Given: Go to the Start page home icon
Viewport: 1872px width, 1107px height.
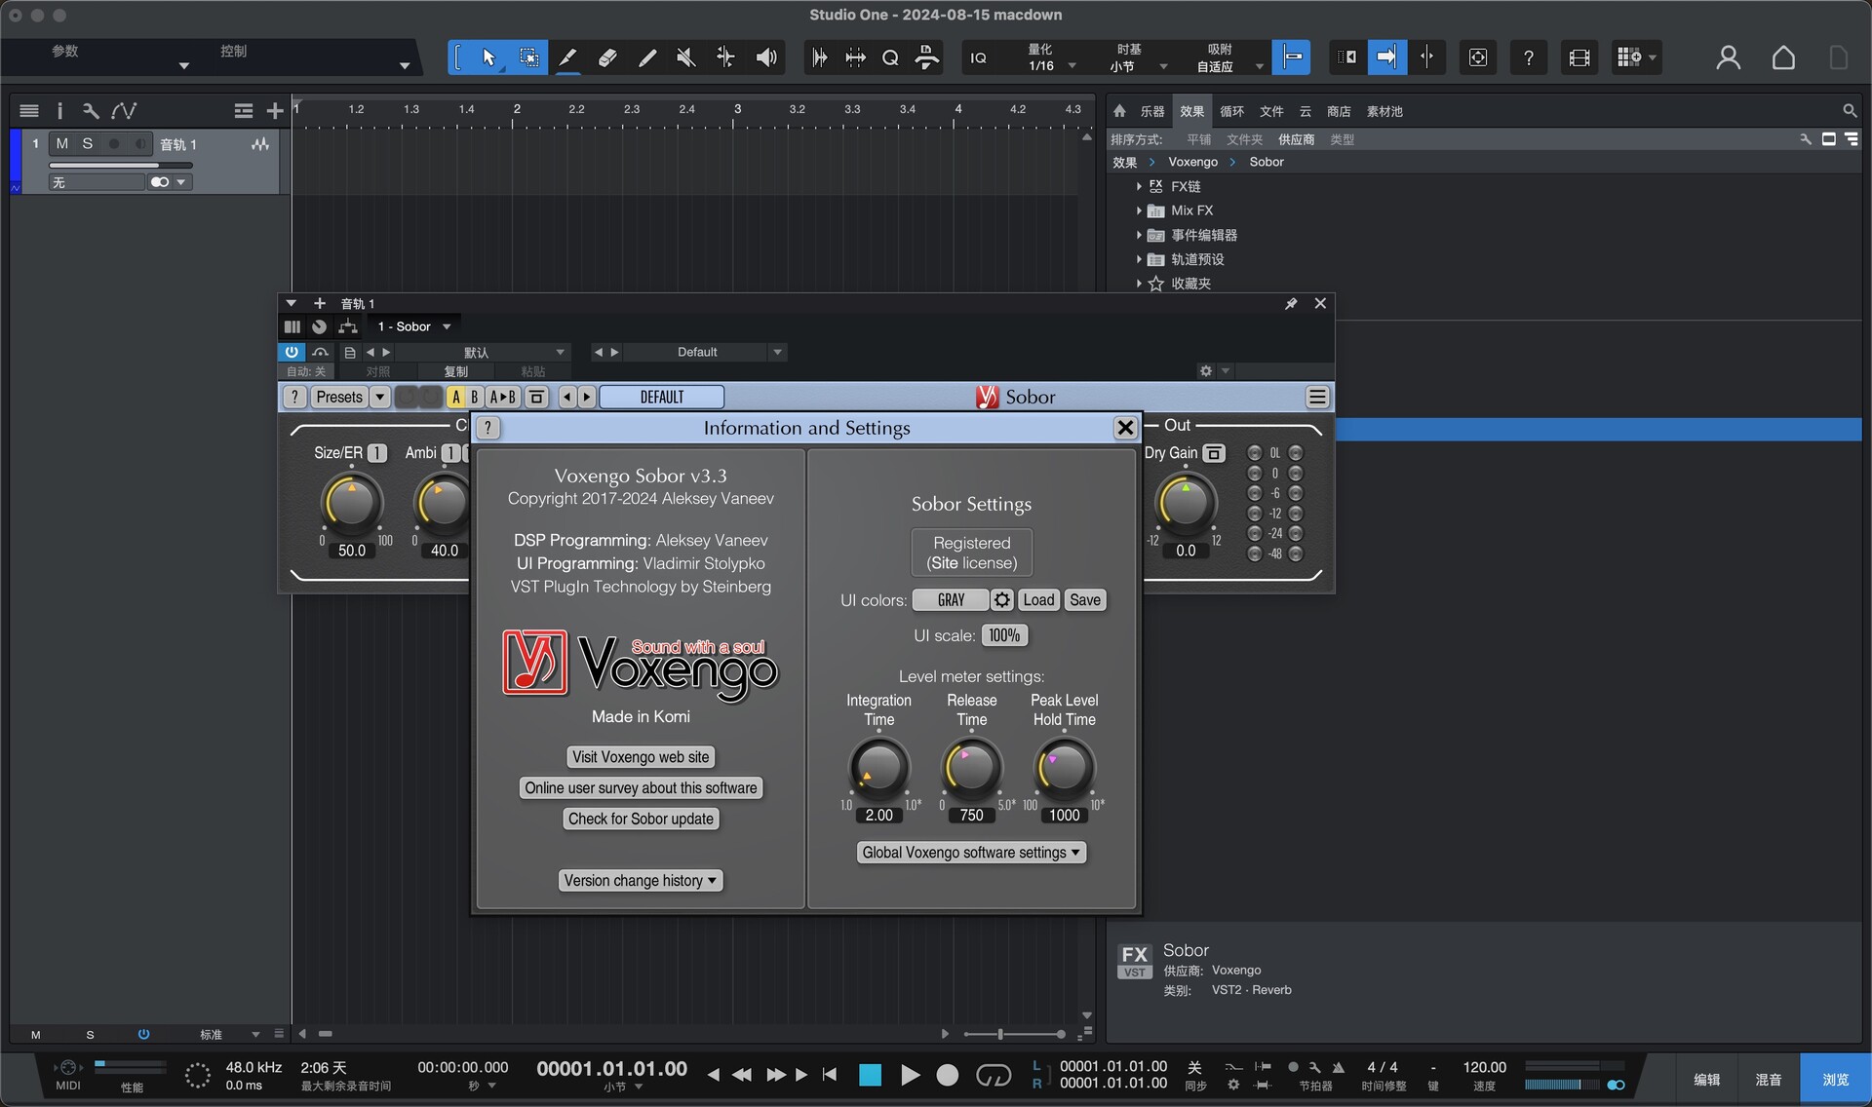Looking at the screenshot, I should pos(1783,57).
